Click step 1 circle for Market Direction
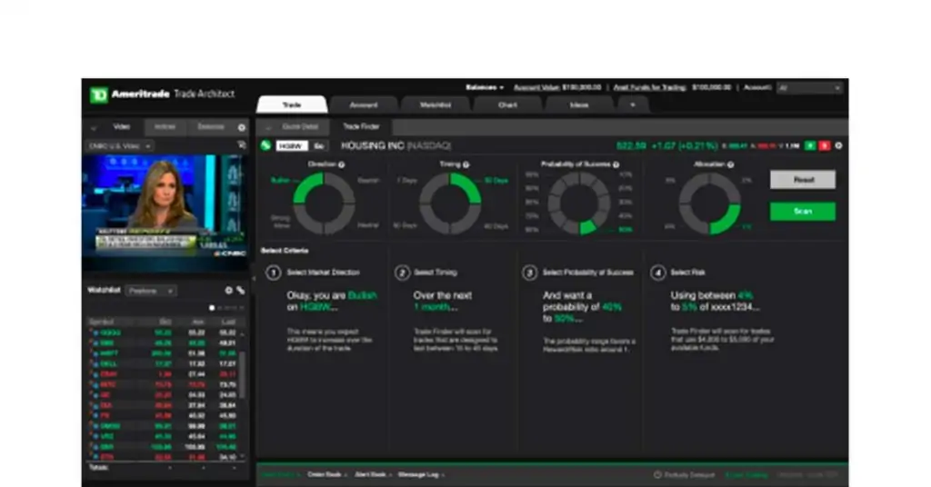 pos(273,273)
